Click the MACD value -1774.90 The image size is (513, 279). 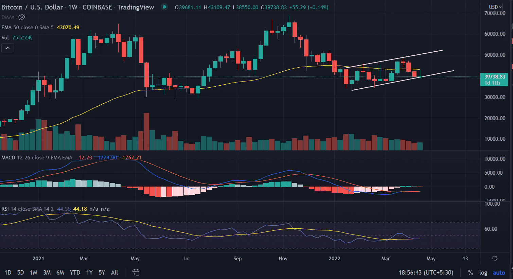tap(105, 158)
